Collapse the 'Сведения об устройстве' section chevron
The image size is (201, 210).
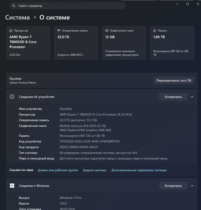(192, 97)
